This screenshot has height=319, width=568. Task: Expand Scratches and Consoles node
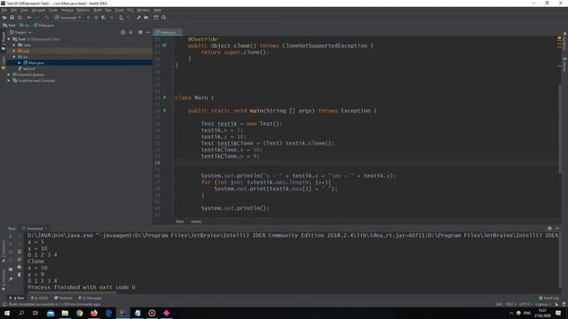click(x=9, y=81)
